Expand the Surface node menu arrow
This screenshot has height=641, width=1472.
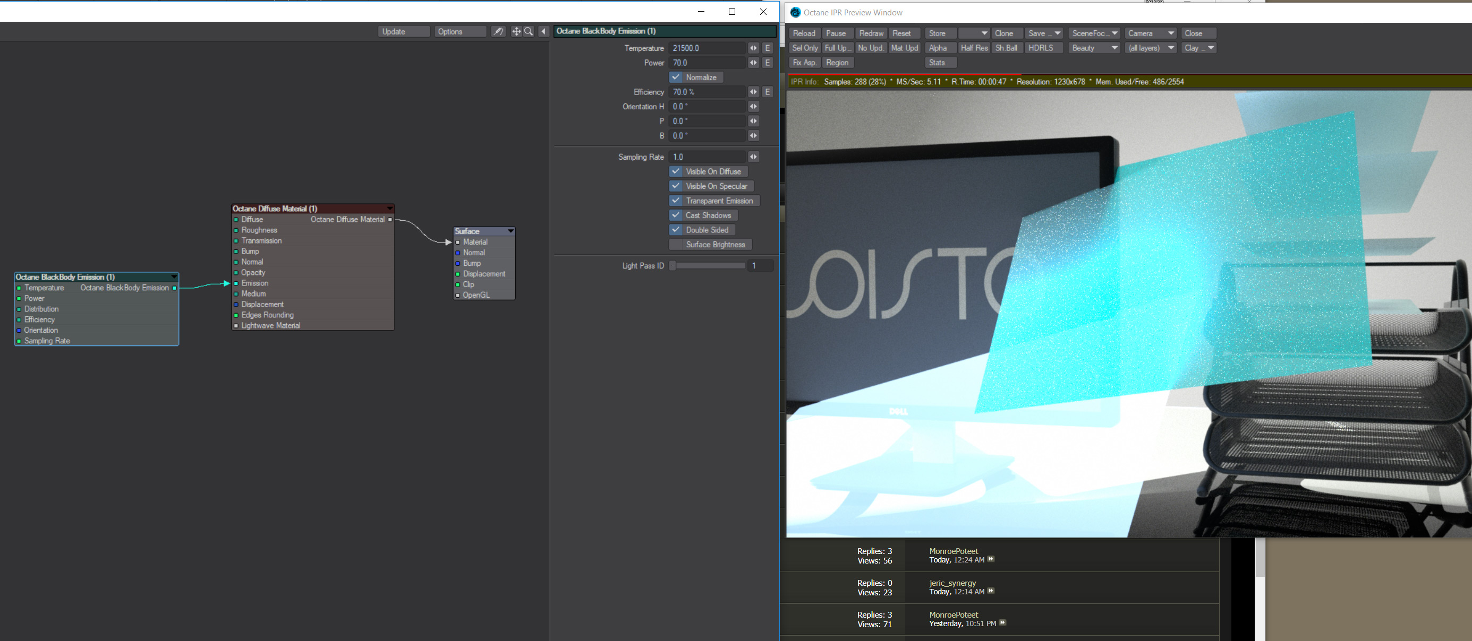[x=510, y=231]
